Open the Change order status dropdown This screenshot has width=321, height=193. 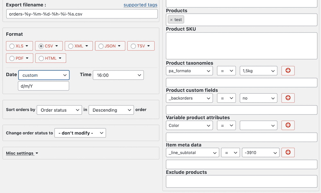click(x=80, y=133)
